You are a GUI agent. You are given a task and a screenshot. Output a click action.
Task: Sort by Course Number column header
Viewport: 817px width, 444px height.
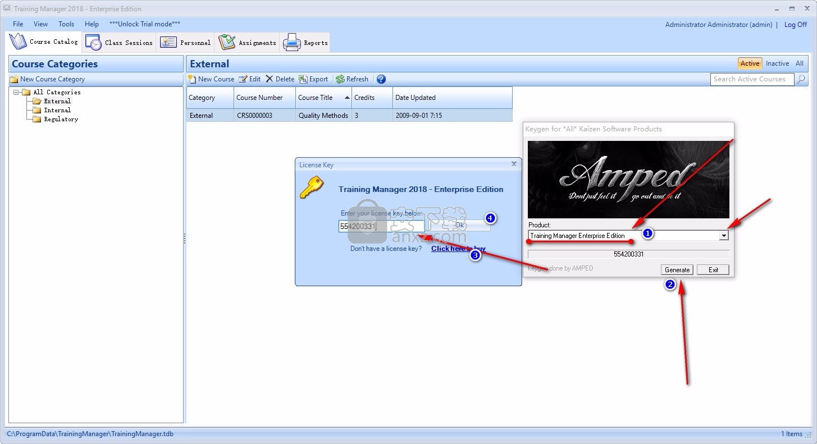tap(264, 98)
